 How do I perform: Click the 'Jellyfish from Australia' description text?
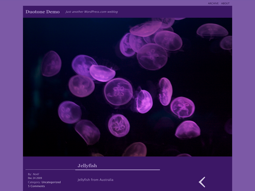tap(95, 180)
